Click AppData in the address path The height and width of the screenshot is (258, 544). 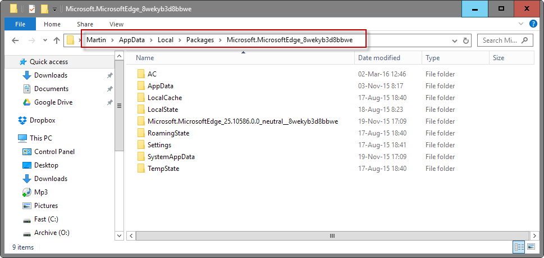point(132,40)
